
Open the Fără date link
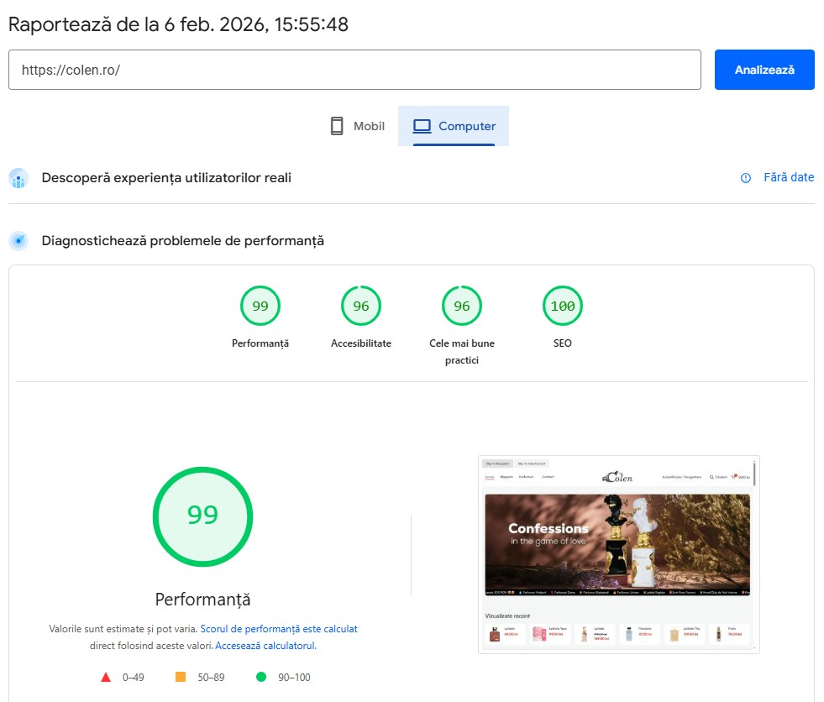click(x=789, y=178)
